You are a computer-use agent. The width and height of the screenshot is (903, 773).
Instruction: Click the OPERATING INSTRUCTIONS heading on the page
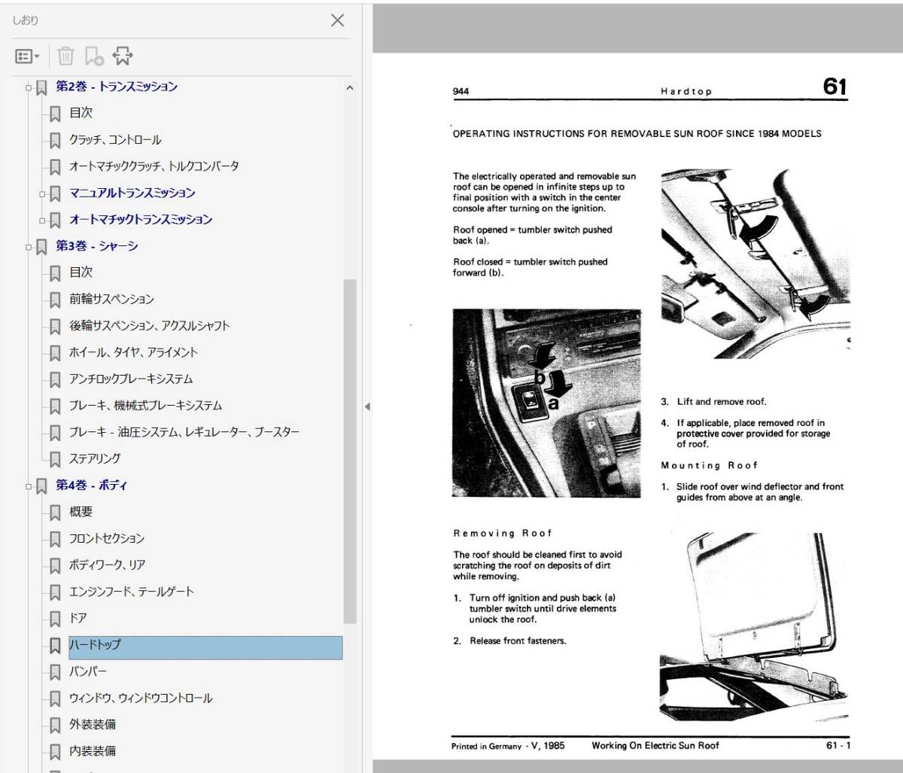point(637,134)
